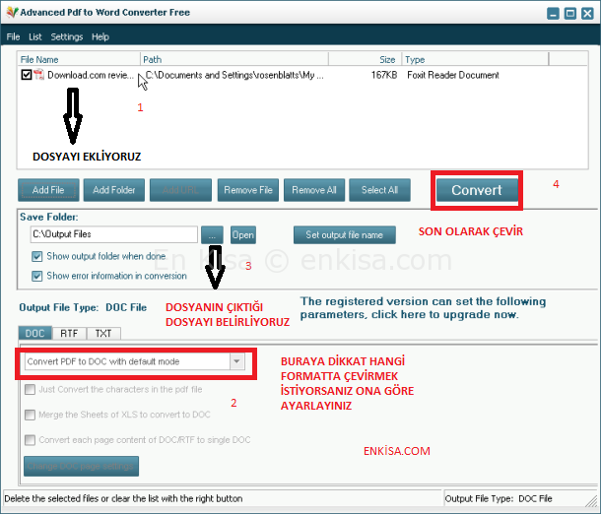This screenshot has width=601, height=514.
Task: Click the upgrade link for registered version parameters
Action: [x=423, y=308]
